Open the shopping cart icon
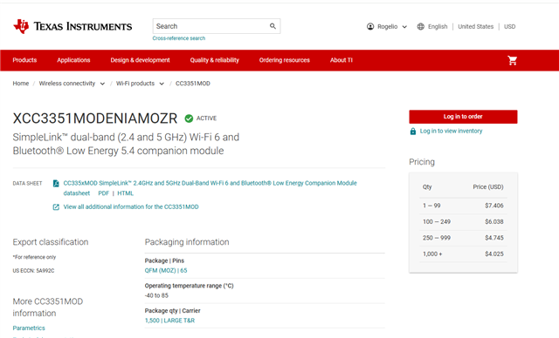Viewport: 559px width, 338px height. (513, 60)
